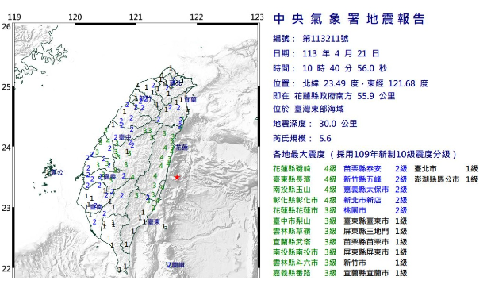Screen dimensions: 491x288
Task: Click 花蓮縣磯崎 4級 intensity entry
Action: [x=305, y=169]
